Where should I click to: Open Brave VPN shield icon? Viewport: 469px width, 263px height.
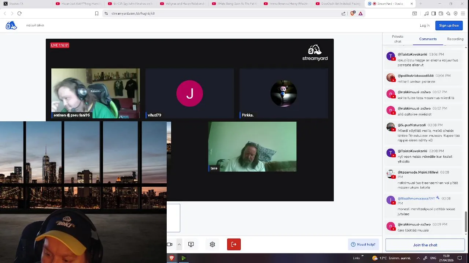(456, 14)
